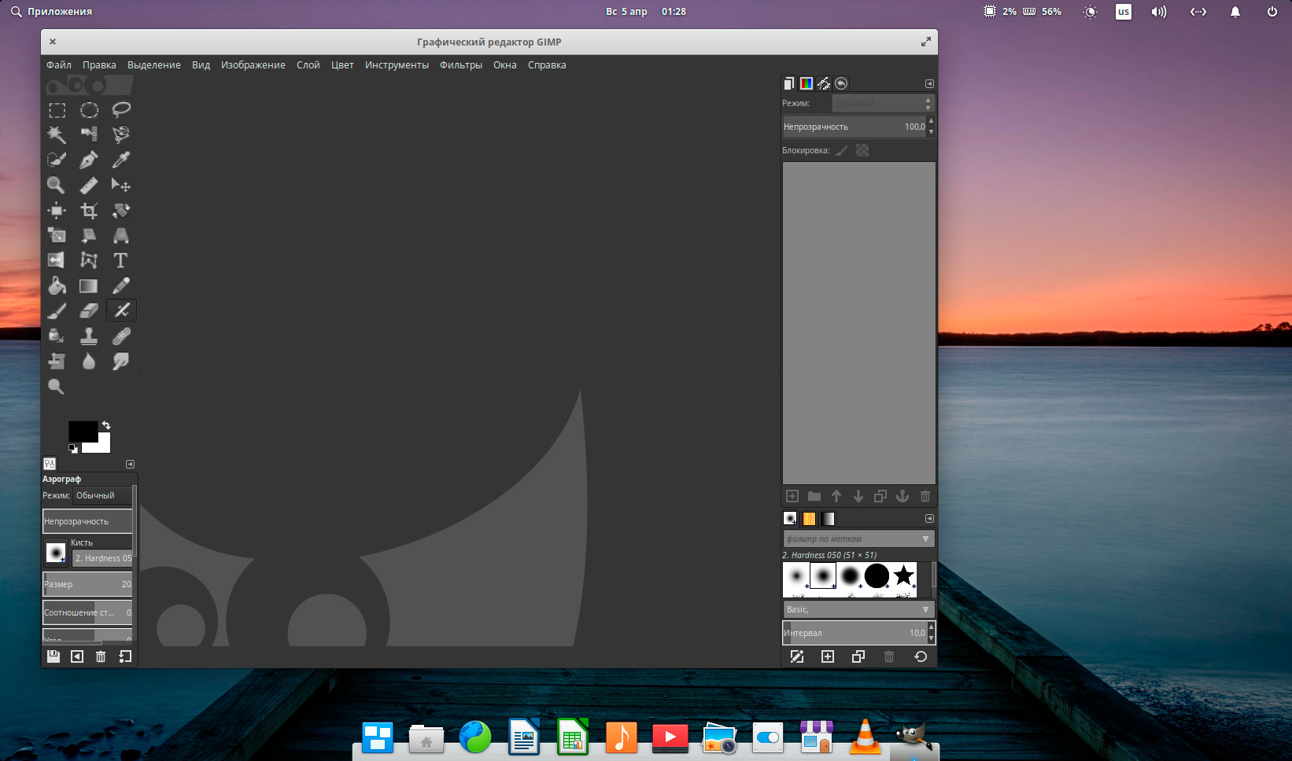The width and height of the screenshot is (1292, 761).
Task: Select the Rectangle Select tool
Action: pos(57,110)
